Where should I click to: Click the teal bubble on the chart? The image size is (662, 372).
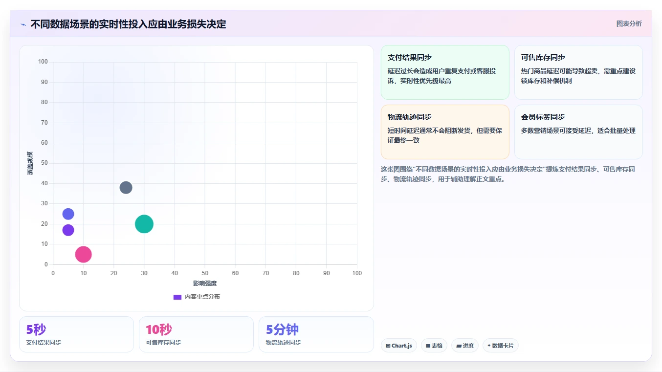click(144, 224)
